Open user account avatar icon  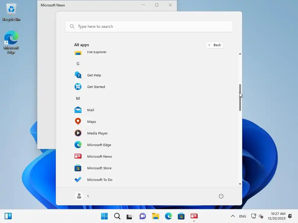(x=79, y=196)
